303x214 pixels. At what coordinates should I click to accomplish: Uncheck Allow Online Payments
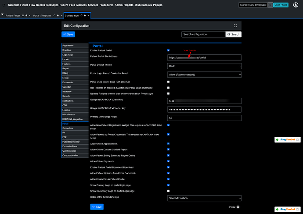point(168,161)
